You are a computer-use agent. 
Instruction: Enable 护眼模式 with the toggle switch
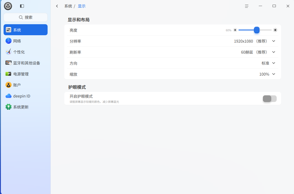(x=270, y=99)
